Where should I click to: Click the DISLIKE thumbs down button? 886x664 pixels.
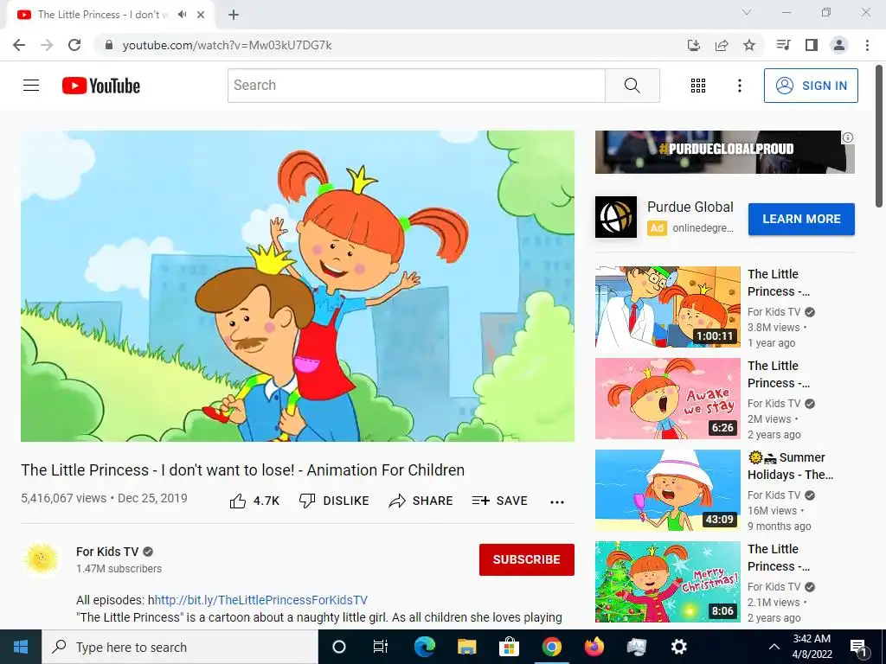334,501
